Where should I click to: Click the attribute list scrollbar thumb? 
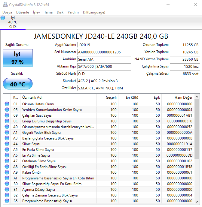pyautogui.click(x=197, y=129)
